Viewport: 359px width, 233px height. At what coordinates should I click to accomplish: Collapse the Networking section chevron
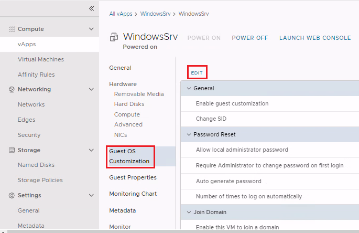pyautogui.click(x=91, y=90)
